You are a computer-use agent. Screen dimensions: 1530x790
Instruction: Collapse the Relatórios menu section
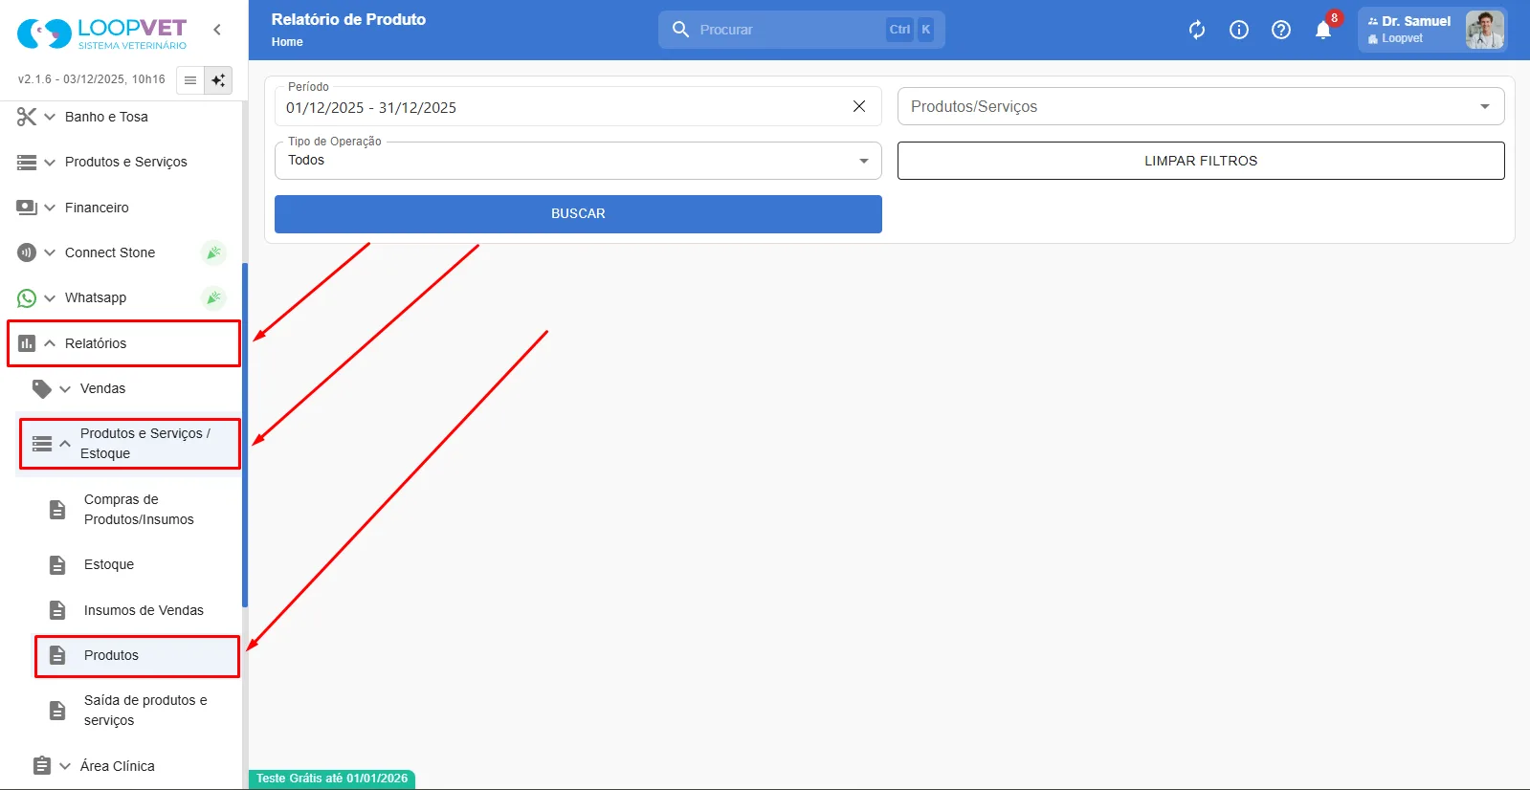[123, 343]
